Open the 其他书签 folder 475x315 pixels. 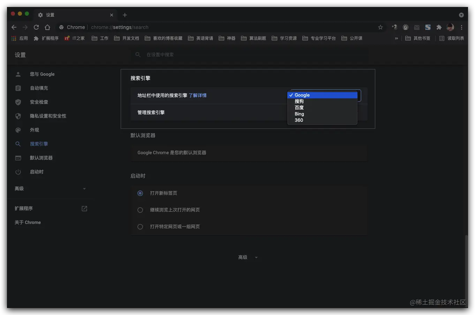pyautogui.click(x=418, y=38)
